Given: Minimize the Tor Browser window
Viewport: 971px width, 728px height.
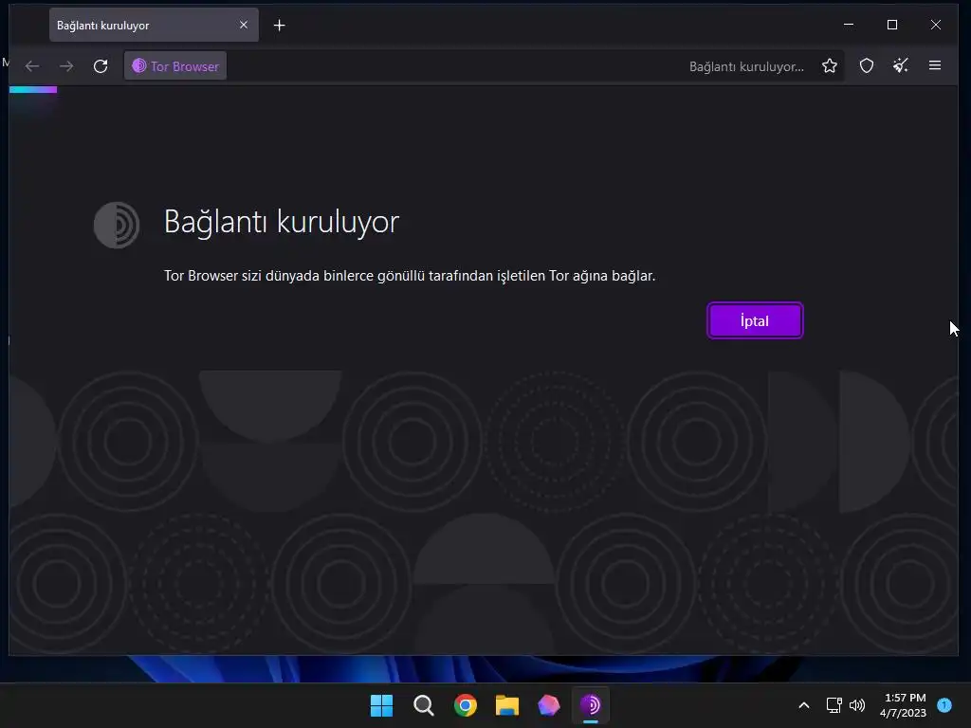Looking at the screenshot, I should click(849, 25).
